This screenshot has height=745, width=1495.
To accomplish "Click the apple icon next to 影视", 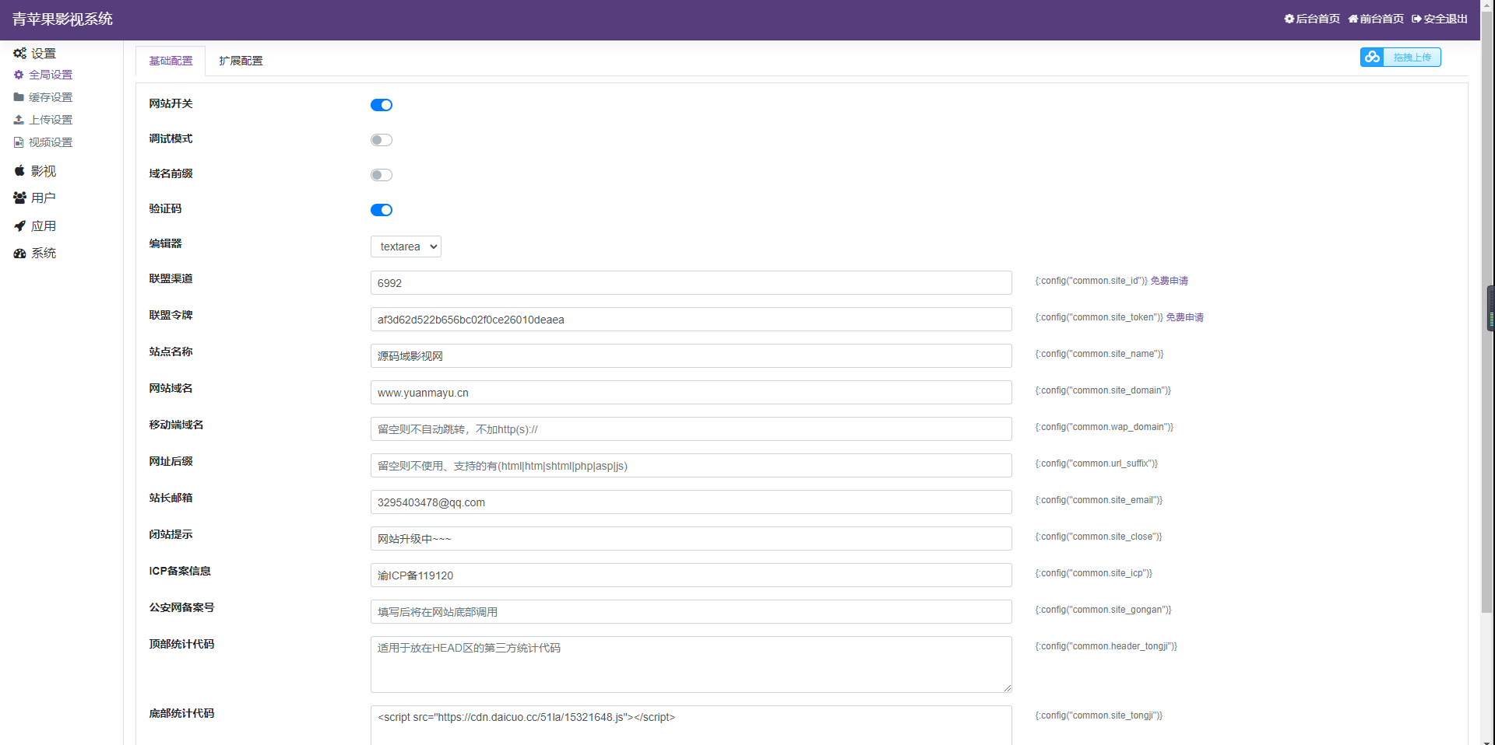I will [x=19, y=170].
